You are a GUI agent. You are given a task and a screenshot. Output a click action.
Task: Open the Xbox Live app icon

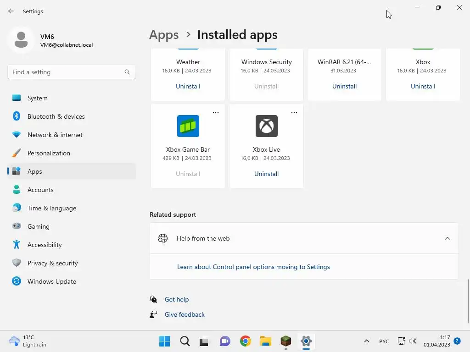[267, 126]
